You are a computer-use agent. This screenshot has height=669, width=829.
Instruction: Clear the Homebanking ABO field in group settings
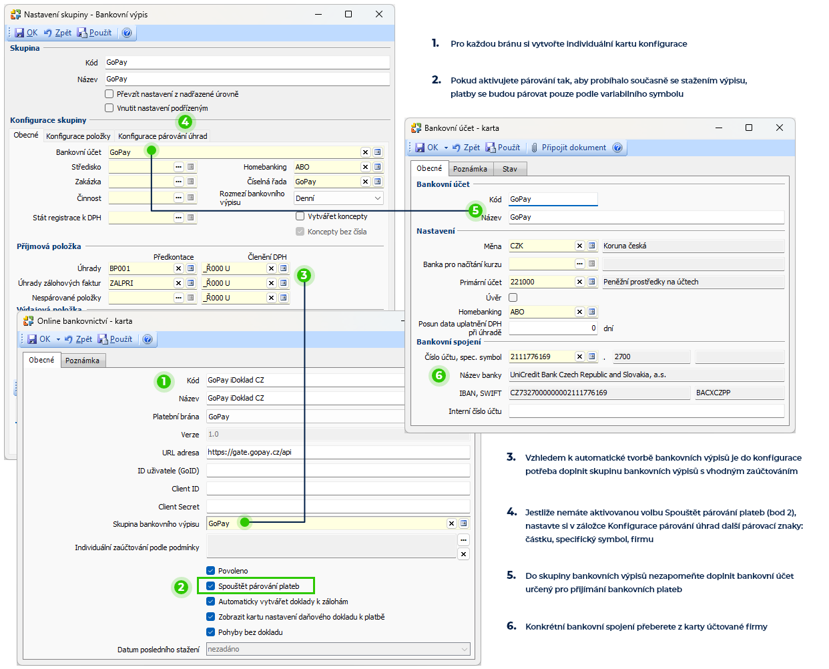click(365, 167)
